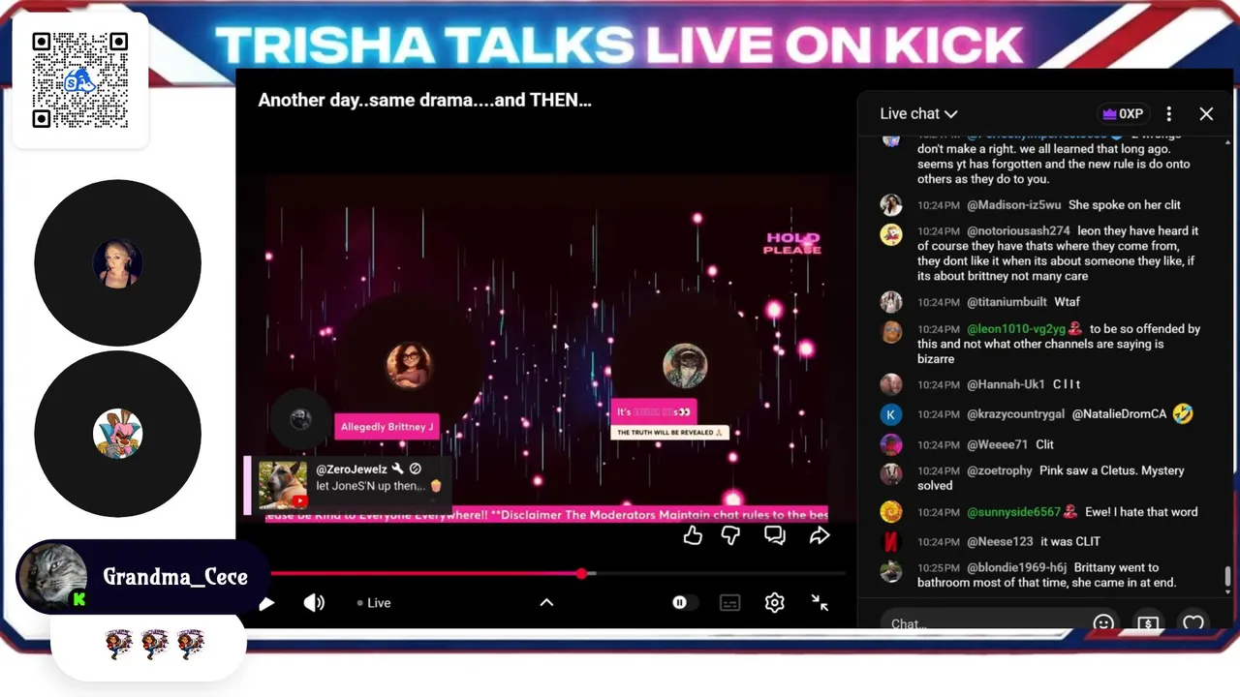Open the chat bubbles icon under the video
The image size is (1240, 697).
[775, 534]
